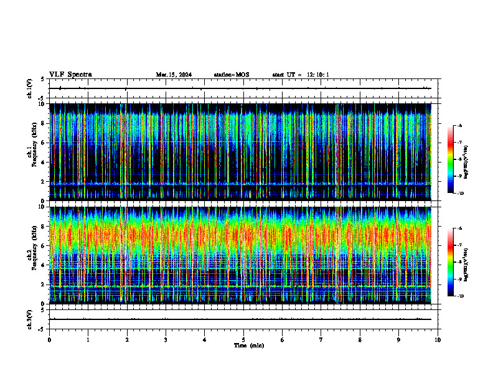
Task: Select the date text "Mar.15, 2024"
Action: coord(174,75)
